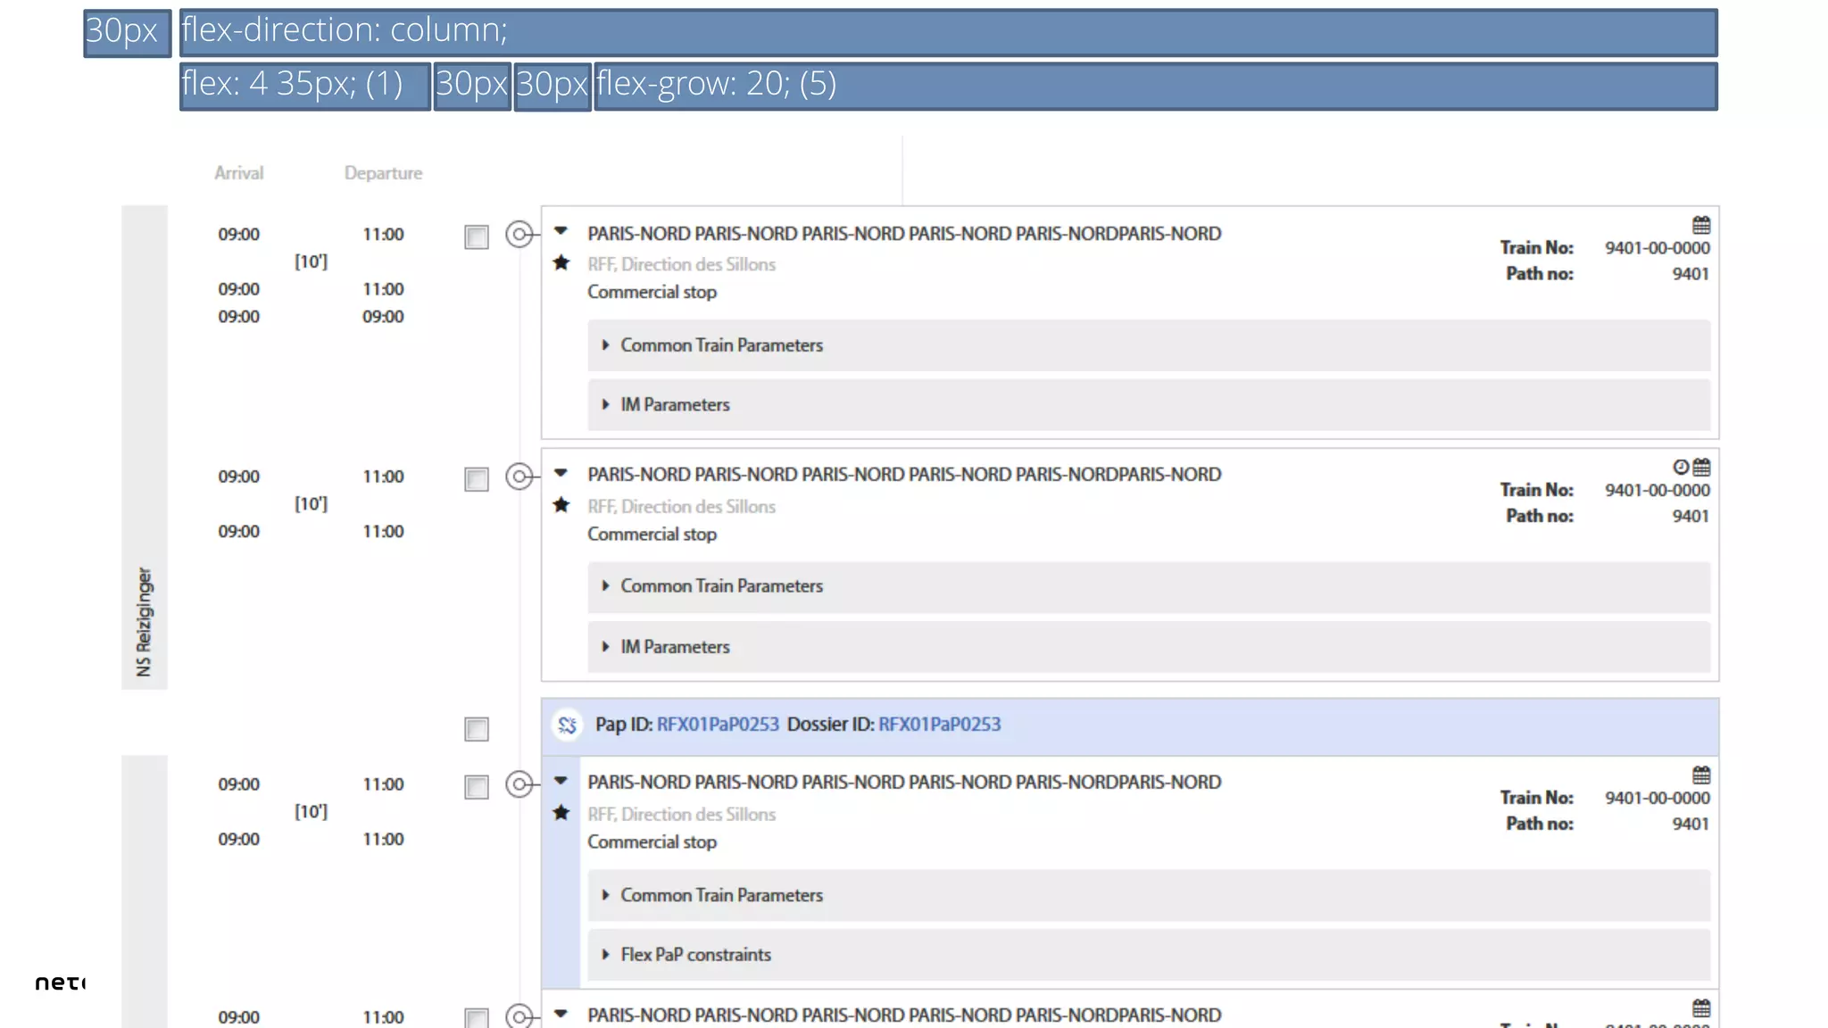
Task: Click calendar icon on first PARIS-NORD entry
Action: [1701, 225]
